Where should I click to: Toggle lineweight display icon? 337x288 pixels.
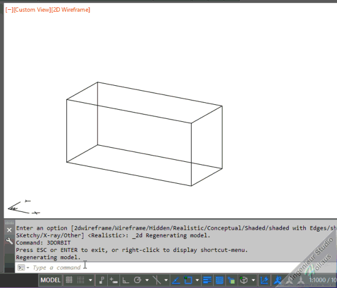tap(207, 280)
